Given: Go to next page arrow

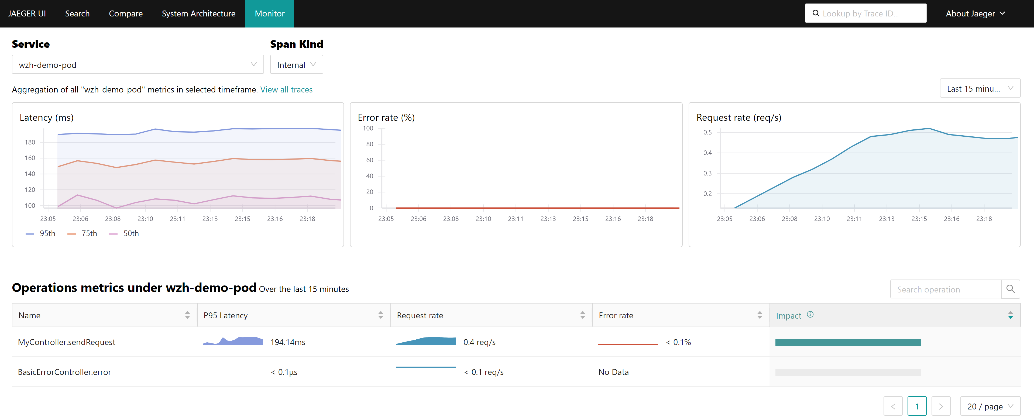Looking at the screenshot, I should [x=940, y=406].
